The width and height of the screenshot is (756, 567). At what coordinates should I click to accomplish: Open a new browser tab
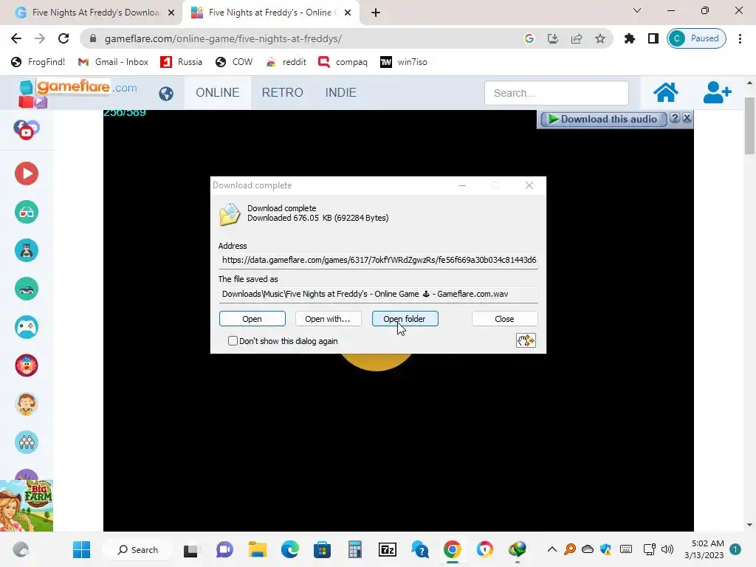point(376,13)
